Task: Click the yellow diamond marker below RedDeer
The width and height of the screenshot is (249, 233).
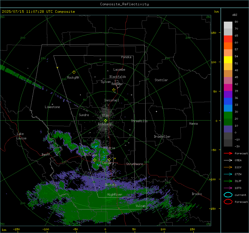Action: [114, 90]
